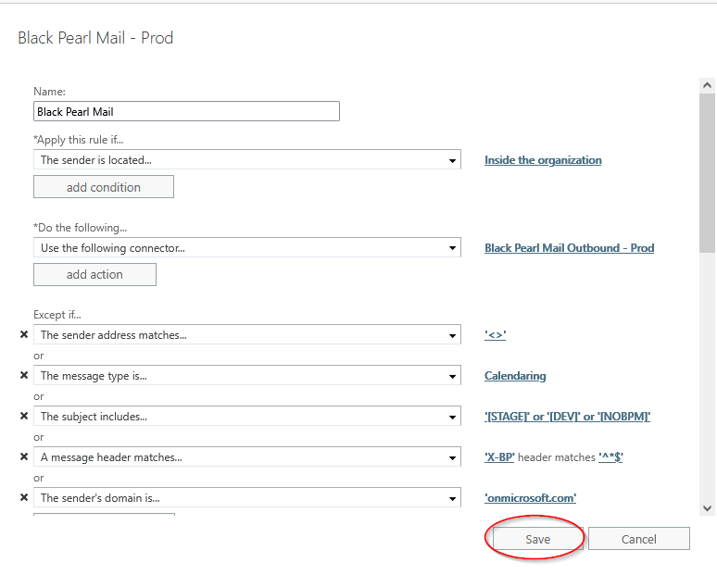The width and height of the screenshot is (717, 575).
Task: Open the Calendaring message type link
Action: (x=515, y=376)
